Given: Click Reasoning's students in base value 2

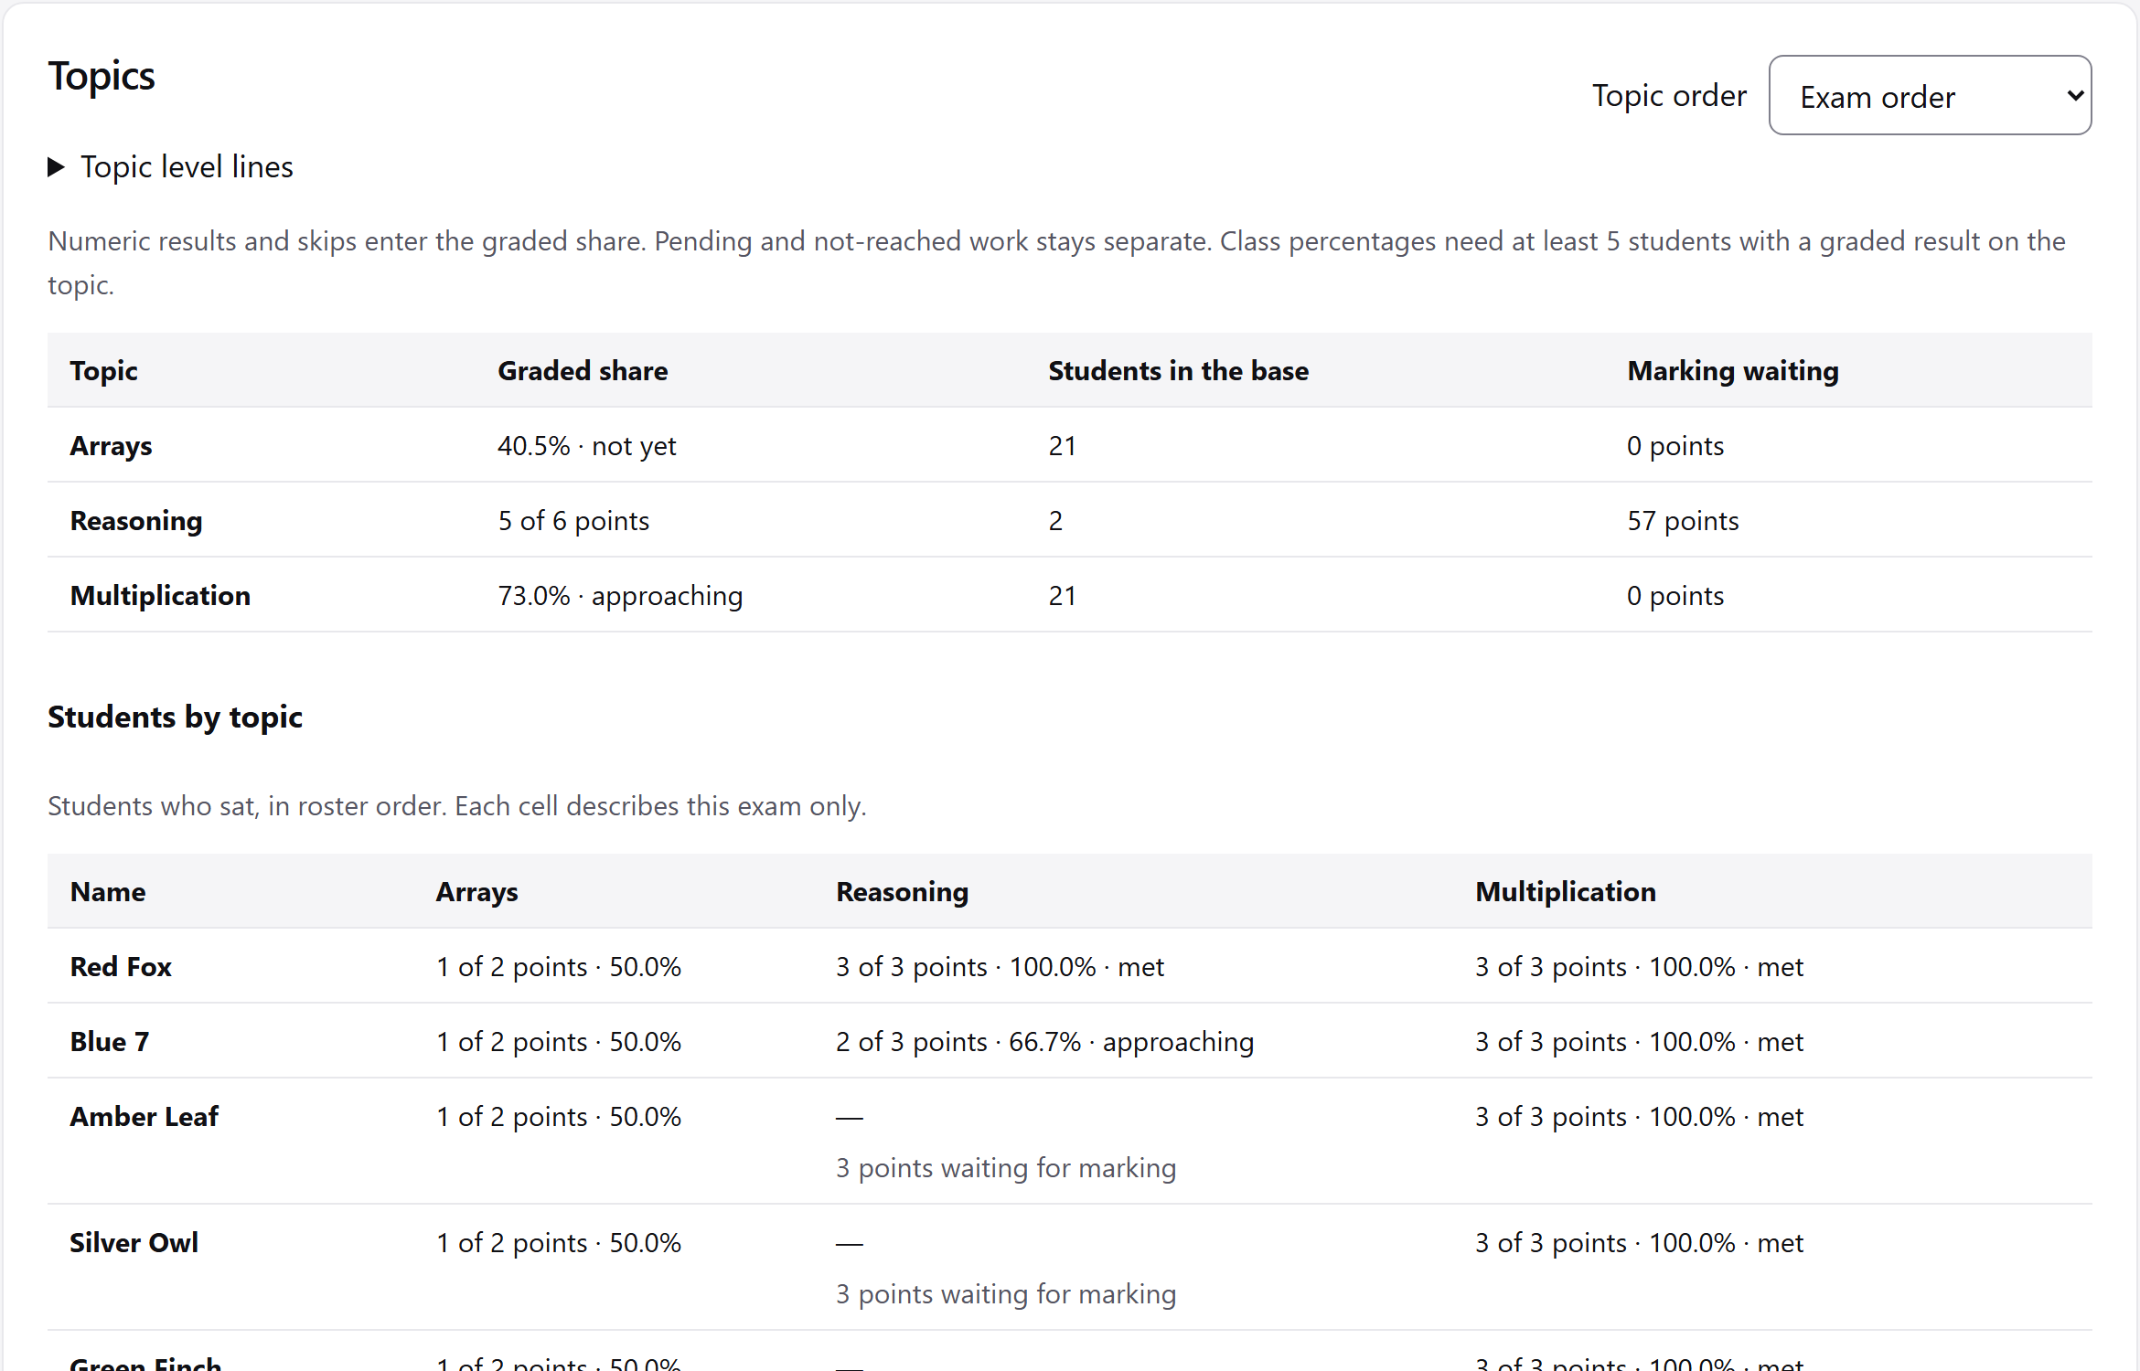Looking at the screenshot, I should tap(1055, 521).
